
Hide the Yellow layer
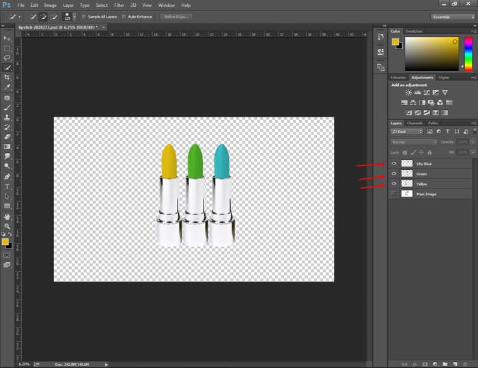click(394, 184)
